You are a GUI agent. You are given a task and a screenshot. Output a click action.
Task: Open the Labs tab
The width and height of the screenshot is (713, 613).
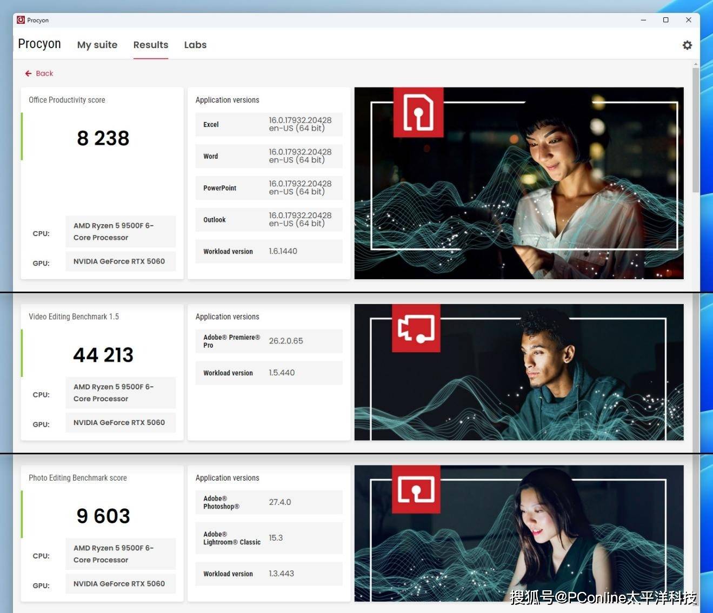(195, 45)
